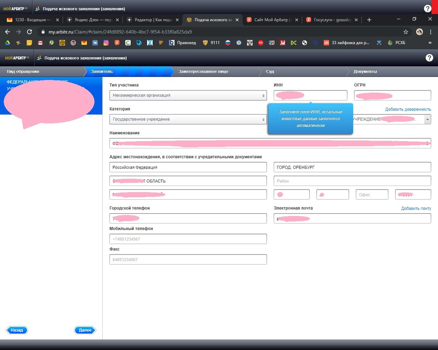
Task: Focus the Наименование field
Action: (x=270, y=143)
